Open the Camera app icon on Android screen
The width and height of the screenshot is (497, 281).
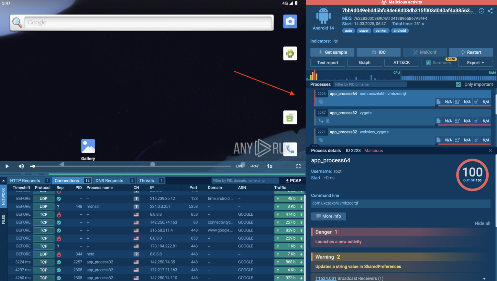click(290, 22)
